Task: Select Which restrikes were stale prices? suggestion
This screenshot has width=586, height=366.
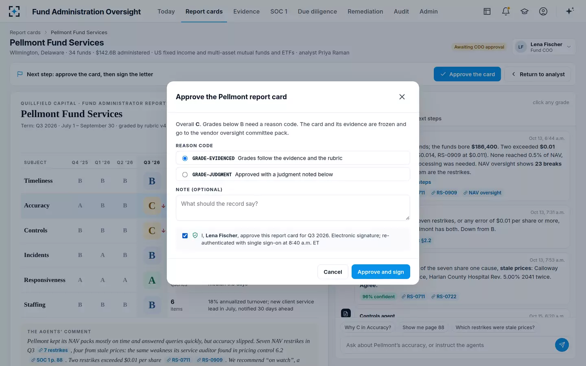Action: pyautogui.click(x=495, y=327)
